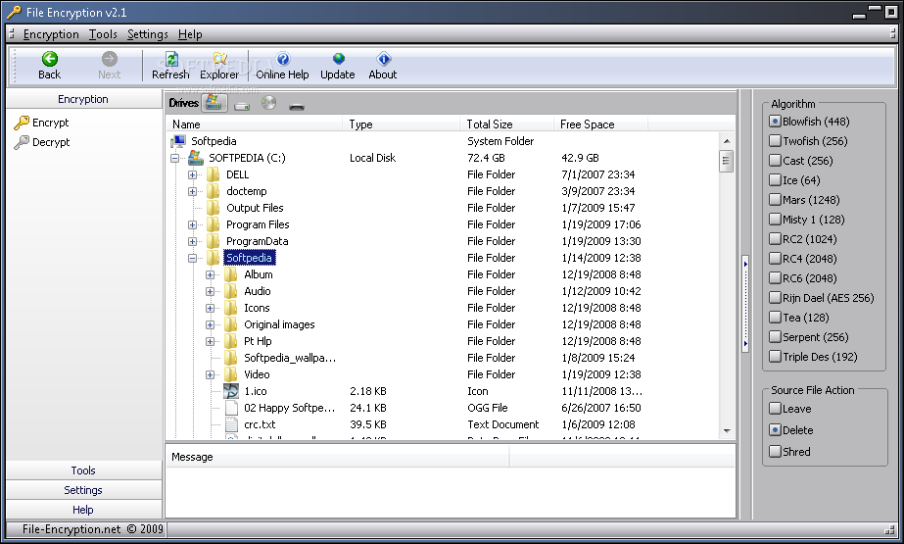Open the Tools menu

click(x=103, y=34)
